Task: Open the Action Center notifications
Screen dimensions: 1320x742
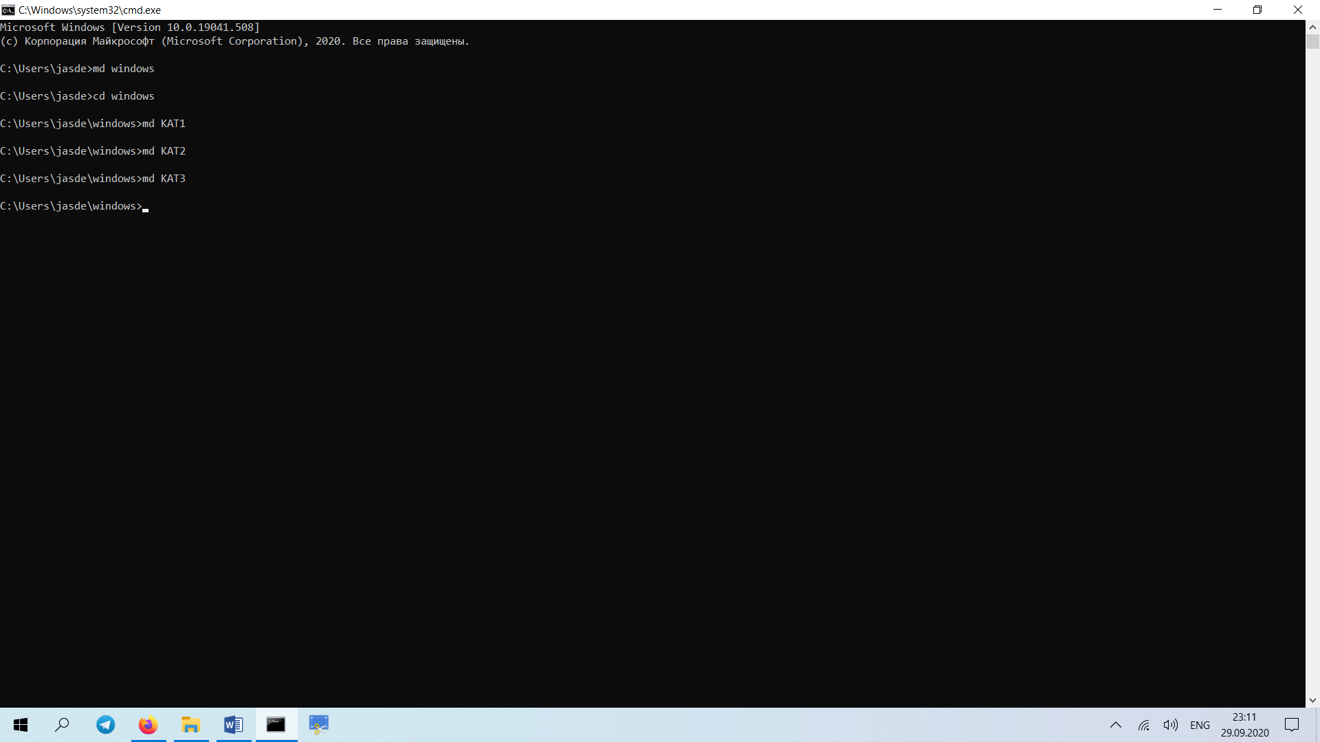Action: pyautogui.click(x=1292, y=726)
